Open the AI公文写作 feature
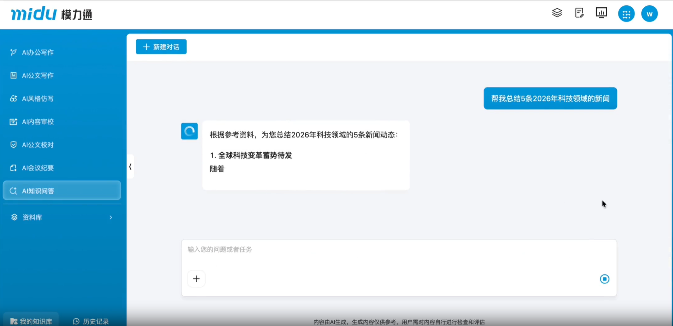This screenshot has height=326, width=673. pos(37,75)
